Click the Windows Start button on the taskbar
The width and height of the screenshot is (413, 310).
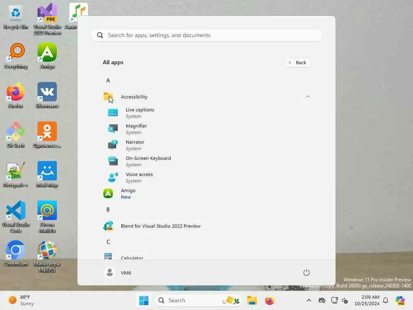pyautogui.click(x=144, y=300)
